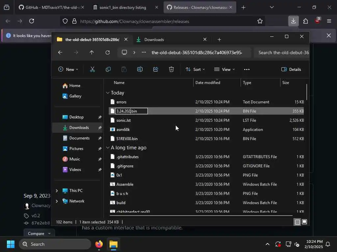
Task: Add a new tab in File Explorer
Action: click(219, 40)
